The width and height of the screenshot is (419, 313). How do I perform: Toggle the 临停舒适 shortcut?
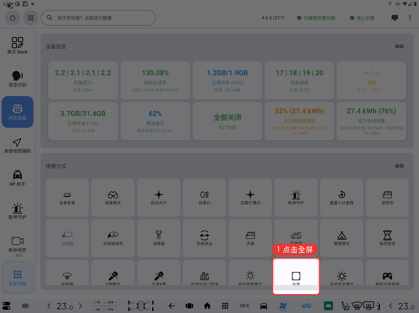tap(388, 238)
